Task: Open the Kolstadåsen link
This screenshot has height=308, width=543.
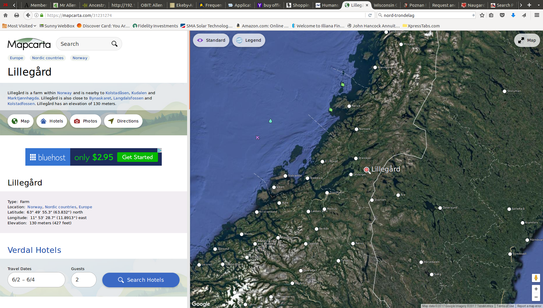Action: [117, 93]
